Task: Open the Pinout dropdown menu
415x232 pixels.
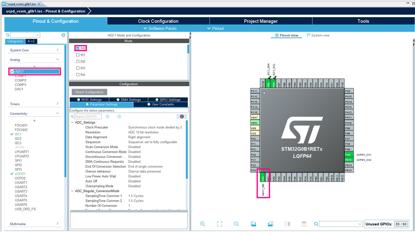Action: pyautogui.click(x=215, y=29)
